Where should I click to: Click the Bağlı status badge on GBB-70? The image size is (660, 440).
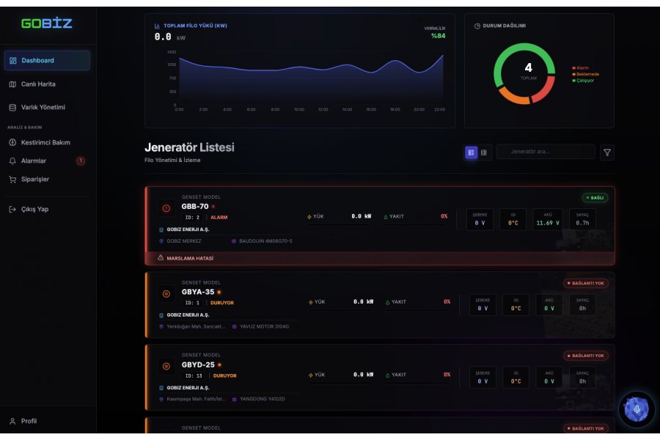pos(595,198)
